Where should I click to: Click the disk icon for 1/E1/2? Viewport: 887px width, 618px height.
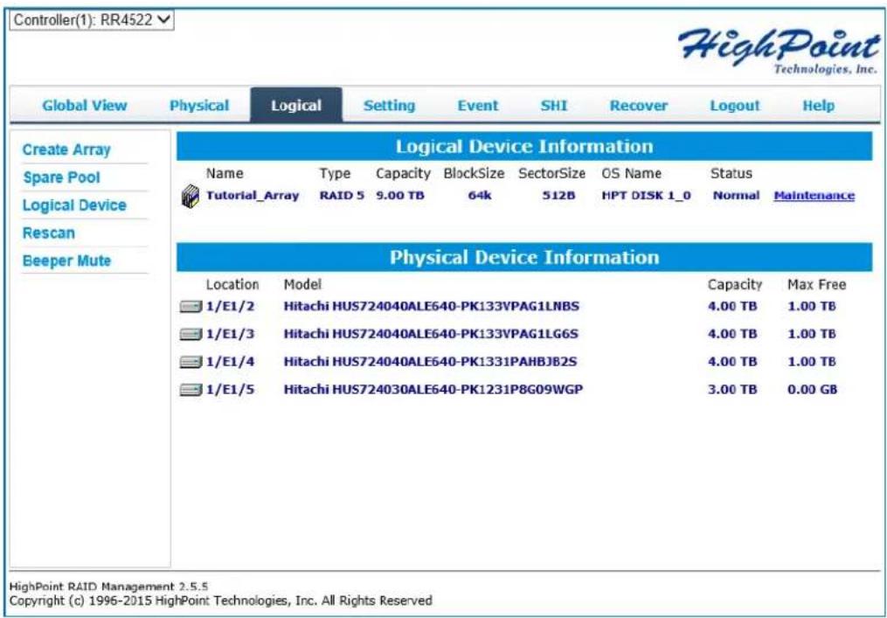click(191, 307)
